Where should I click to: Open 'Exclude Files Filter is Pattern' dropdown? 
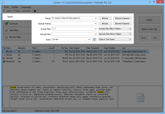point(115,34)
